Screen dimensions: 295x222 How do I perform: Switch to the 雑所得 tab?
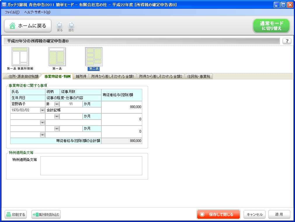(x=81, y=77)
